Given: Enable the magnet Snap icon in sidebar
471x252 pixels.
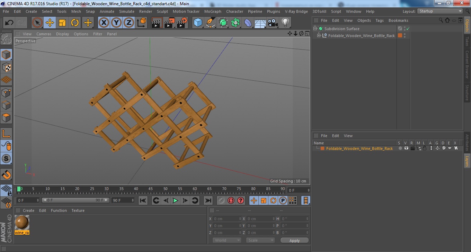Looking at the screenshot, I should (x=6, y=174).
